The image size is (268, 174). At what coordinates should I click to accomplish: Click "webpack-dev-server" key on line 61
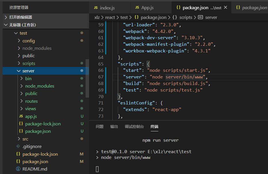pyautogui.click(x=150, y=37)
